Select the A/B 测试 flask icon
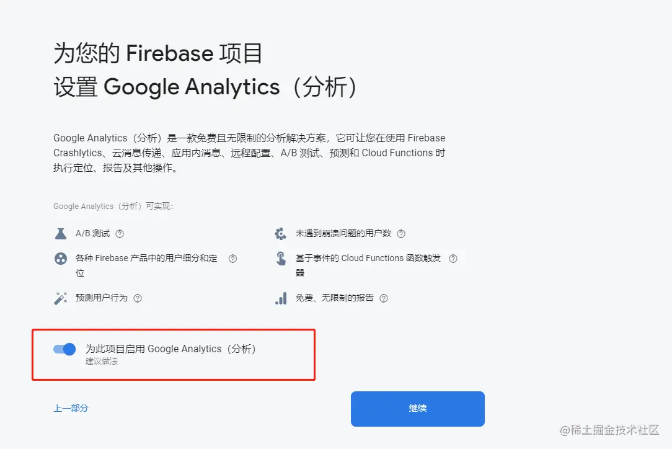672x449 pixels. click(60, 234)
